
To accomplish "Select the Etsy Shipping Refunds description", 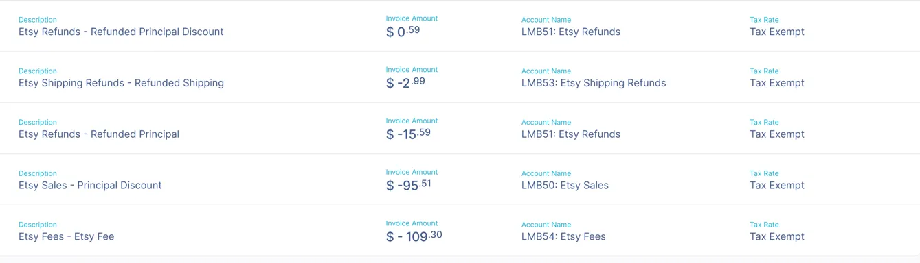I will tap(121, 83).
